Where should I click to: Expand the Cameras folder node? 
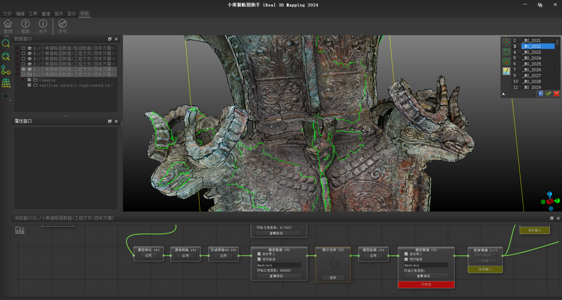tap(23, 80)
